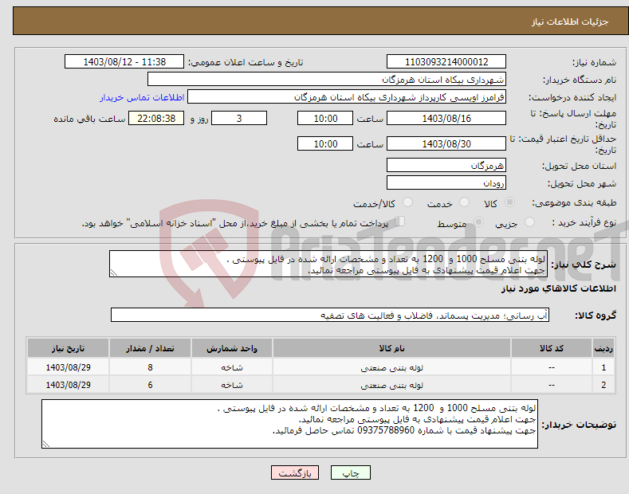
Task: Select the کالا radio button
Action: (509, 202)
